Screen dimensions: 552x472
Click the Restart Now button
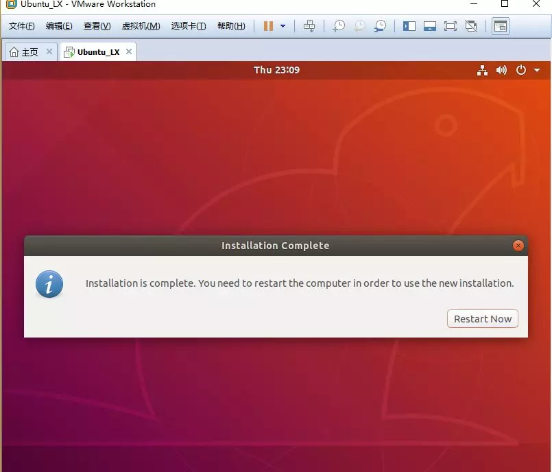tap(482, 319)
